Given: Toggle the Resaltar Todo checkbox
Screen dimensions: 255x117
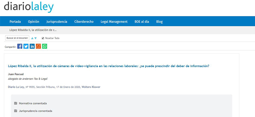Looking at the screenshot, I should pos(43,38).
